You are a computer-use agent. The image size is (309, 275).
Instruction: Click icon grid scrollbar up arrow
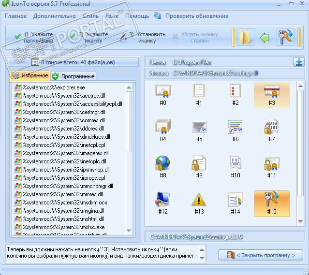300,86
